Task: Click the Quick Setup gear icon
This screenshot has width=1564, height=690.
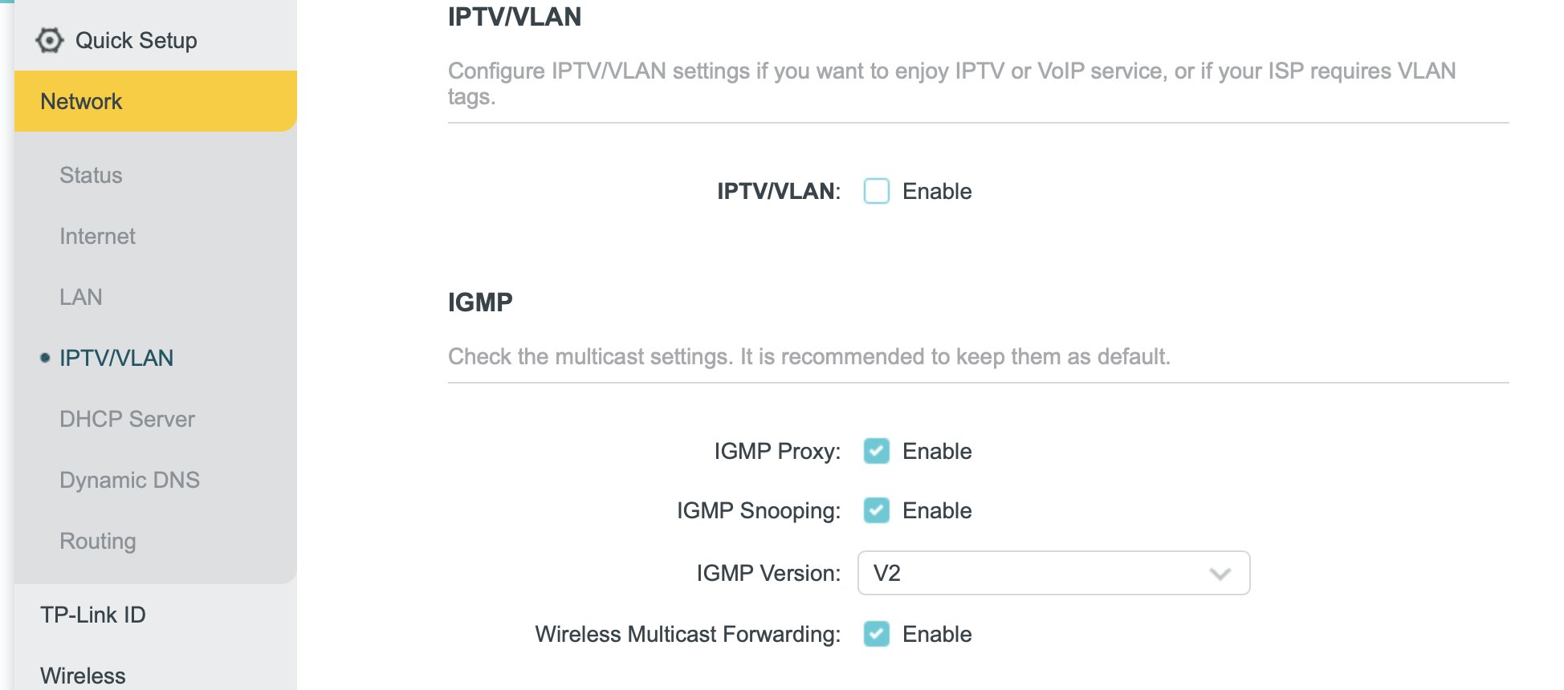Action: [50, 40]
